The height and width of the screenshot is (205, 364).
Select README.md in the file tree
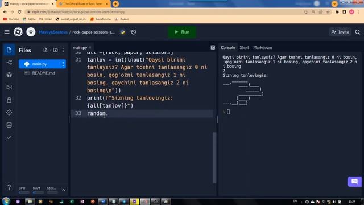click(x=42, y=73)
